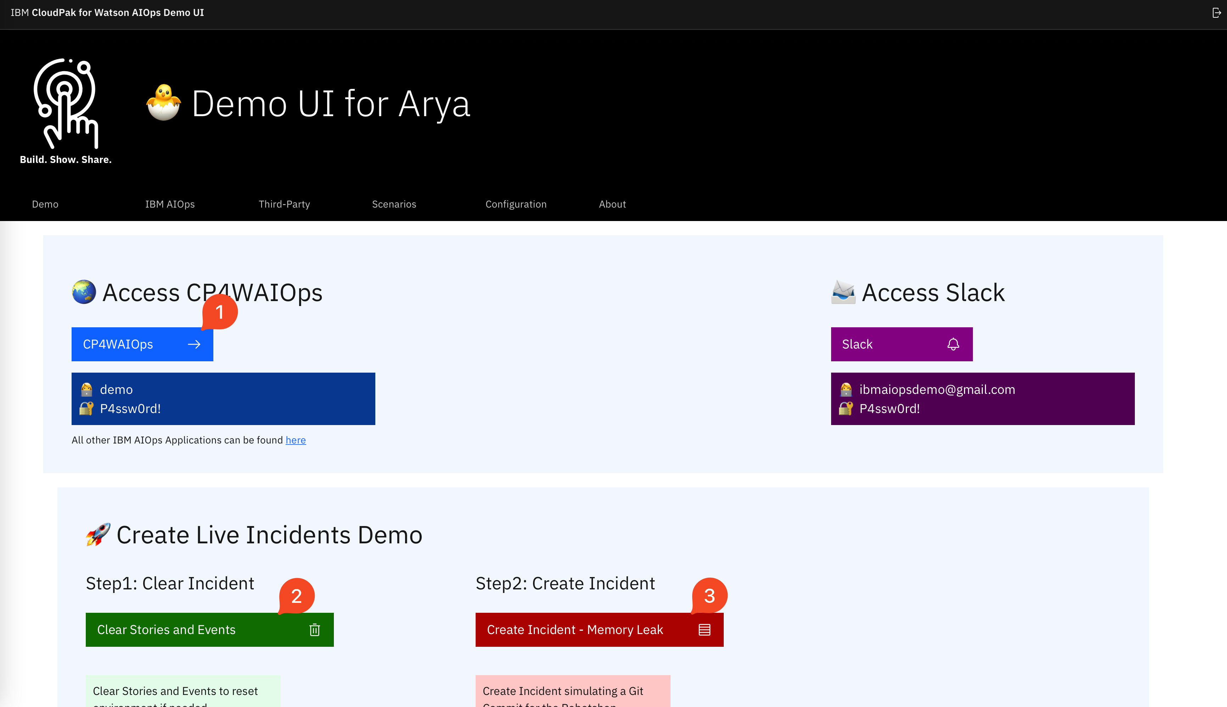Click the hatching chick emoji beside title
1227x707 pixels.
[164, 102]
